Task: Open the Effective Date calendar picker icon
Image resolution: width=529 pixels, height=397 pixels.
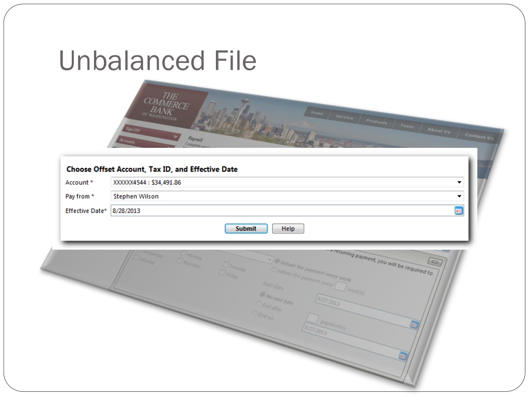Action: pyautogui.click(x=459, y=211)
